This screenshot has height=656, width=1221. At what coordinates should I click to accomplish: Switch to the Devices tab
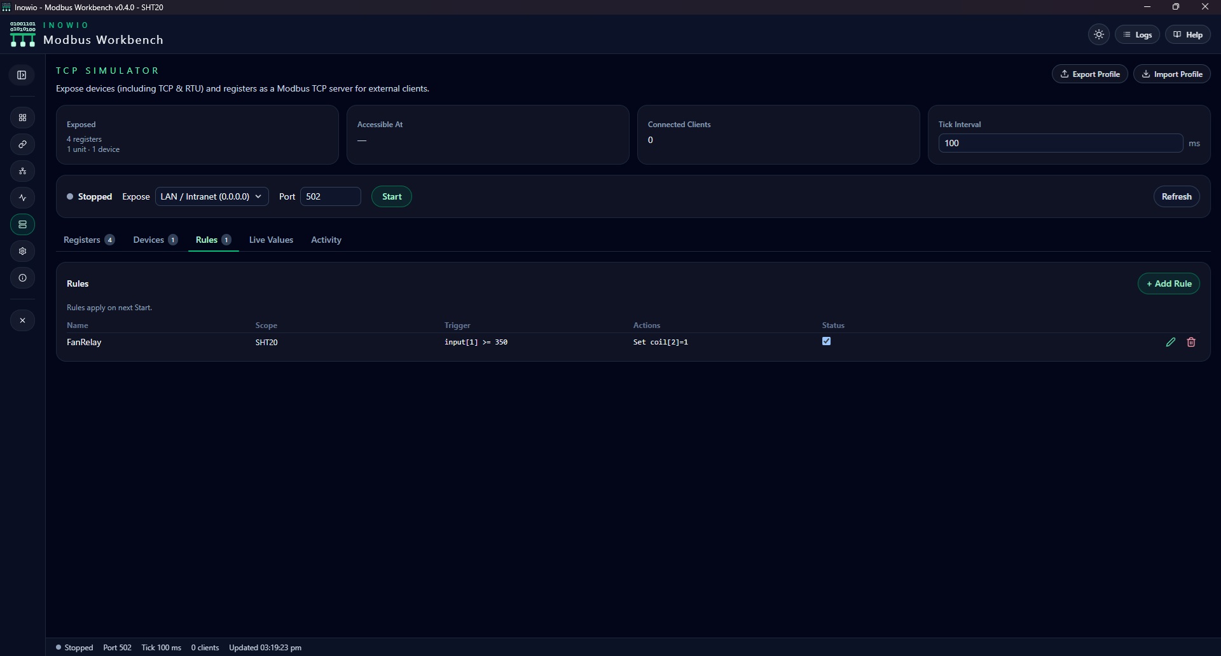click(x=155, y=240)
